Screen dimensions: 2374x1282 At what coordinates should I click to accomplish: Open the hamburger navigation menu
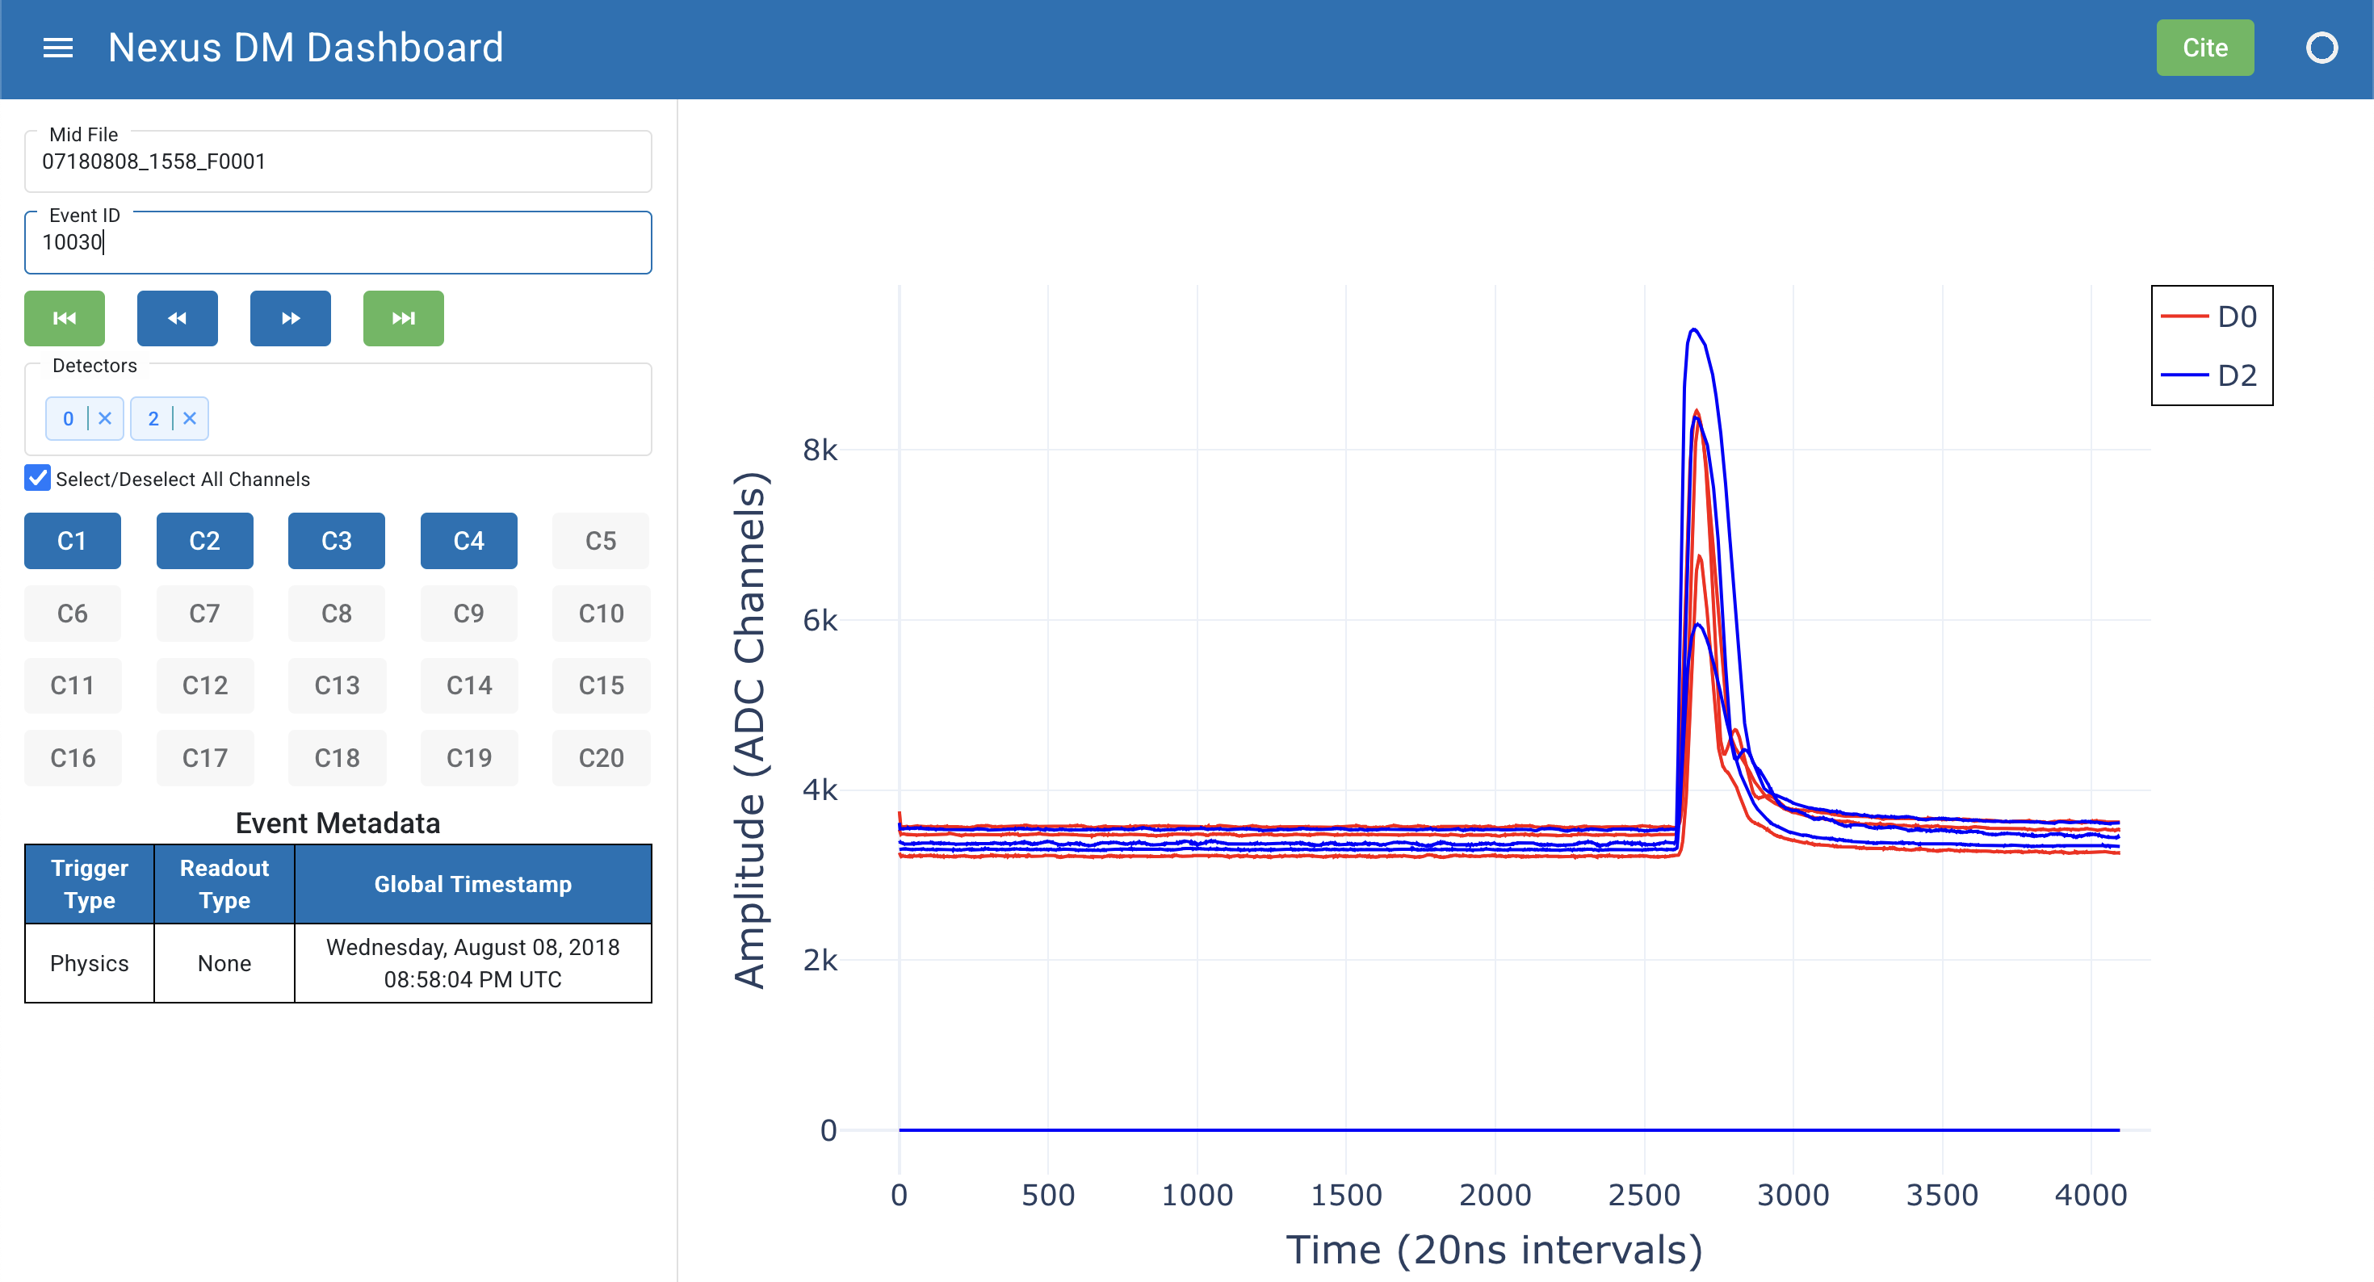point(58,48)
